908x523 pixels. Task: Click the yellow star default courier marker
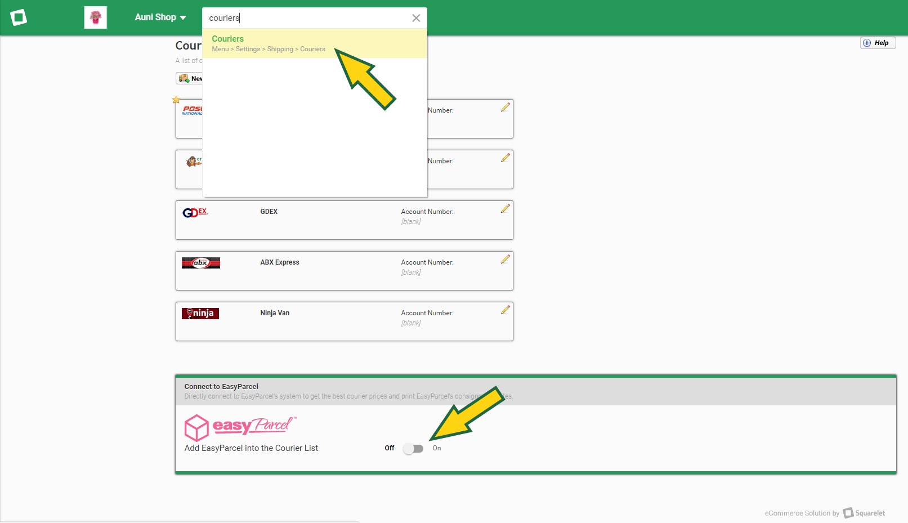coord(176,100)
